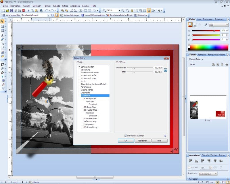Switch to the Transparenz tab
This screenshot has height=184, width=230.
208,19
